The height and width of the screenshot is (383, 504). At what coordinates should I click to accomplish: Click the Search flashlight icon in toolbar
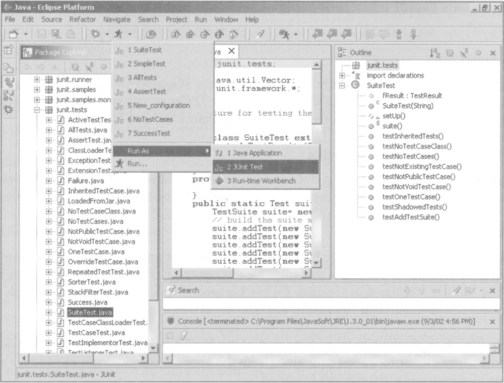pos(260,34)
